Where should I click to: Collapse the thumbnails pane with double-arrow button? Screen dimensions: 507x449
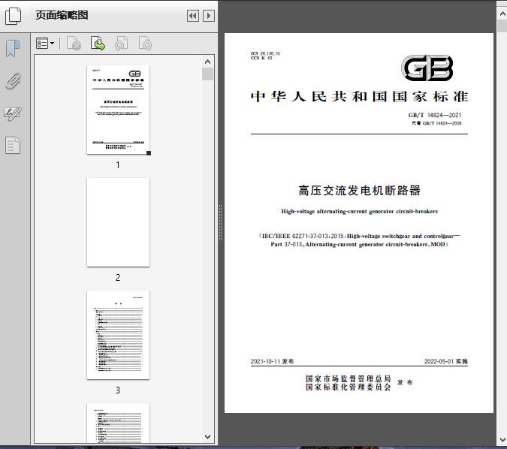[x=193, y=16]
